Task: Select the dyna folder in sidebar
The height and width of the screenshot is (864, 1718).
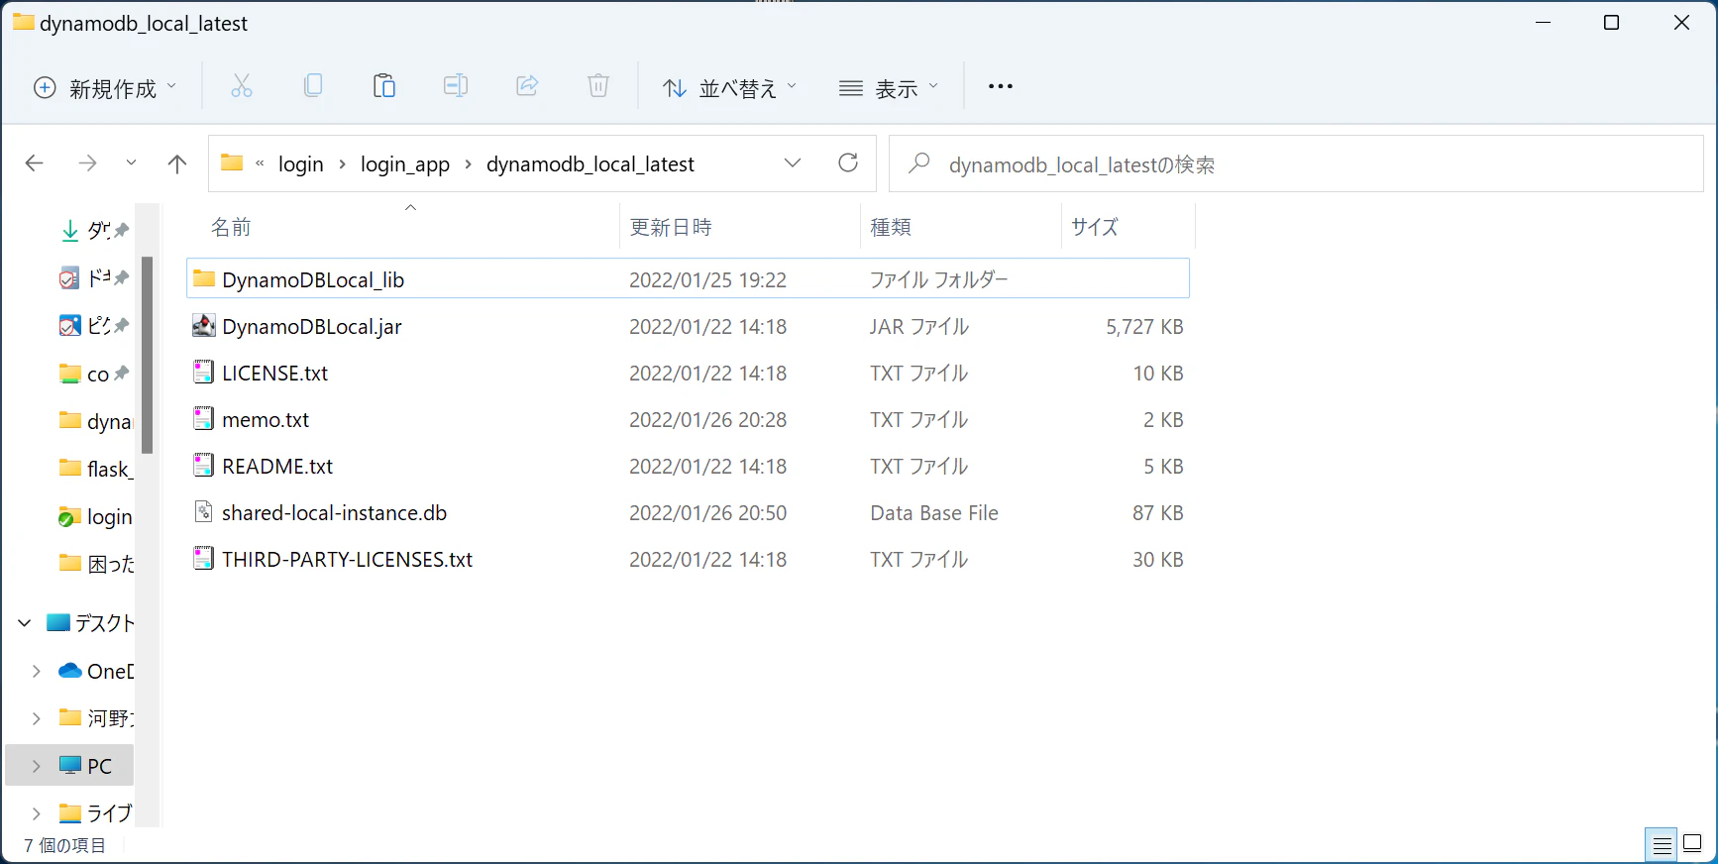Action: click(x=95, y=421)
